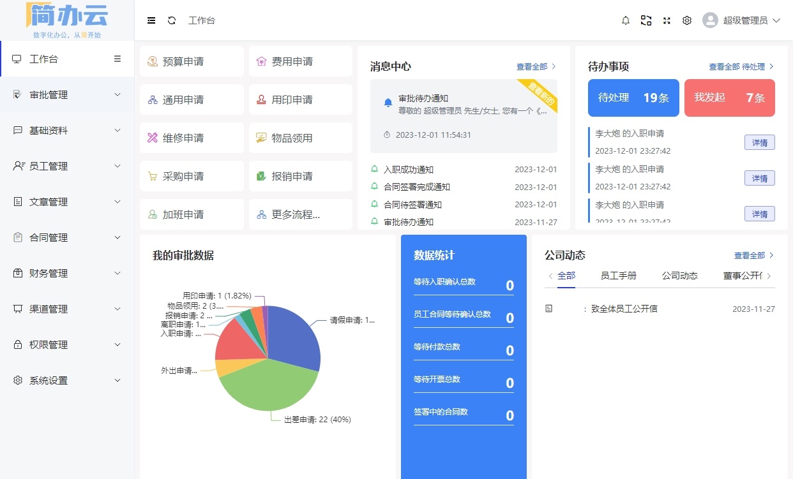
Task: Expand the 财务管理 sidebar menu
Action: (67, 274)
